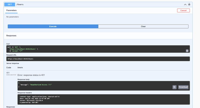Screen dimensions: 200x108
Task: Cancel the try-it-out mode
Action: [183, 10]
